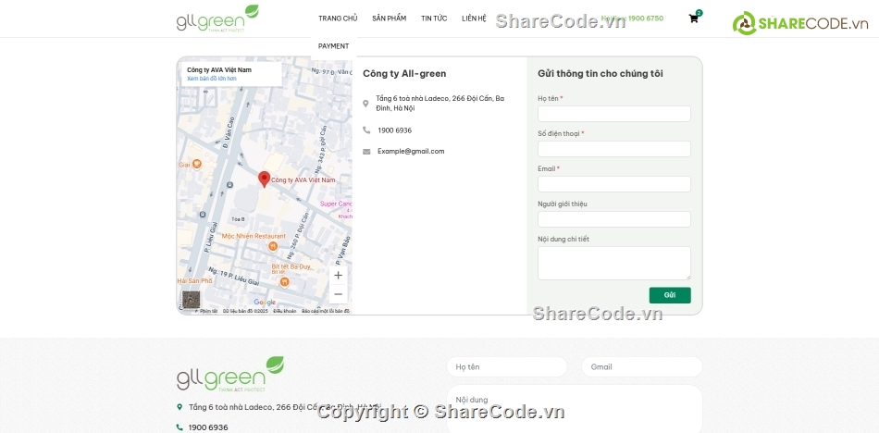Open the Tin tức menu
879x433 pixels.
point(434,19)
